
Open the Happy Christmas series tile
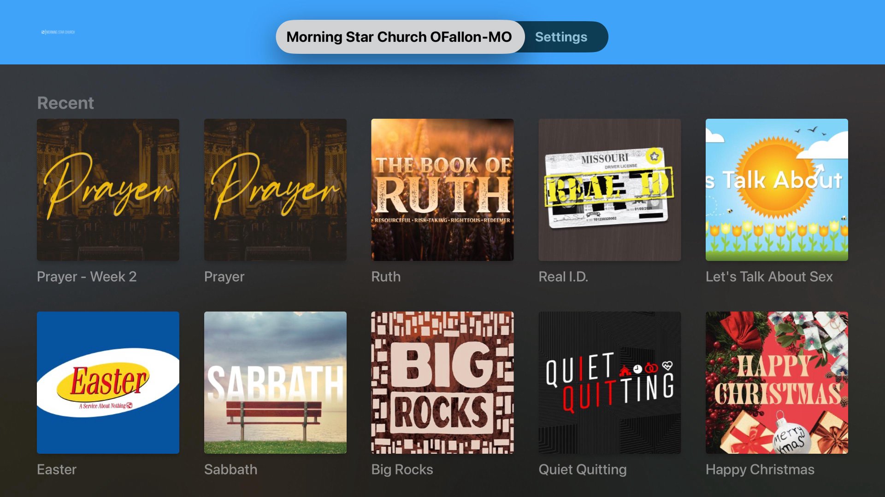tap(777, 382)
